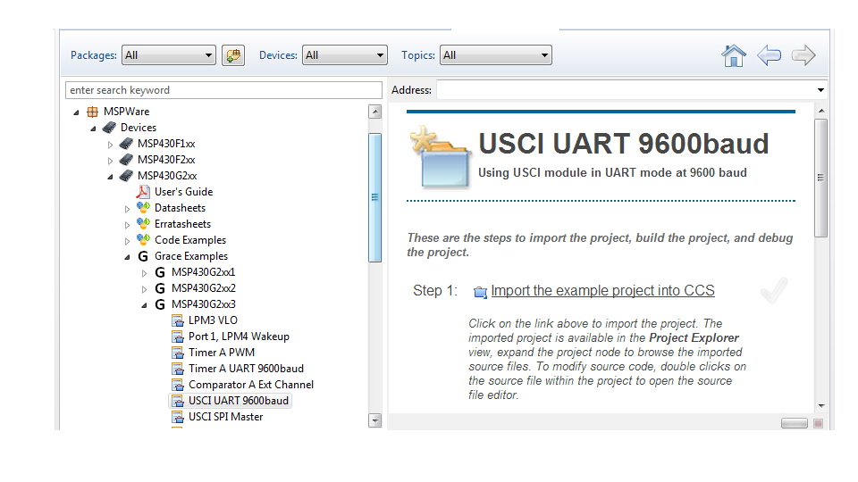Screen dimensions: 858x482
Task: Navigate back with the left arrow
Action: tap(769, 55)
